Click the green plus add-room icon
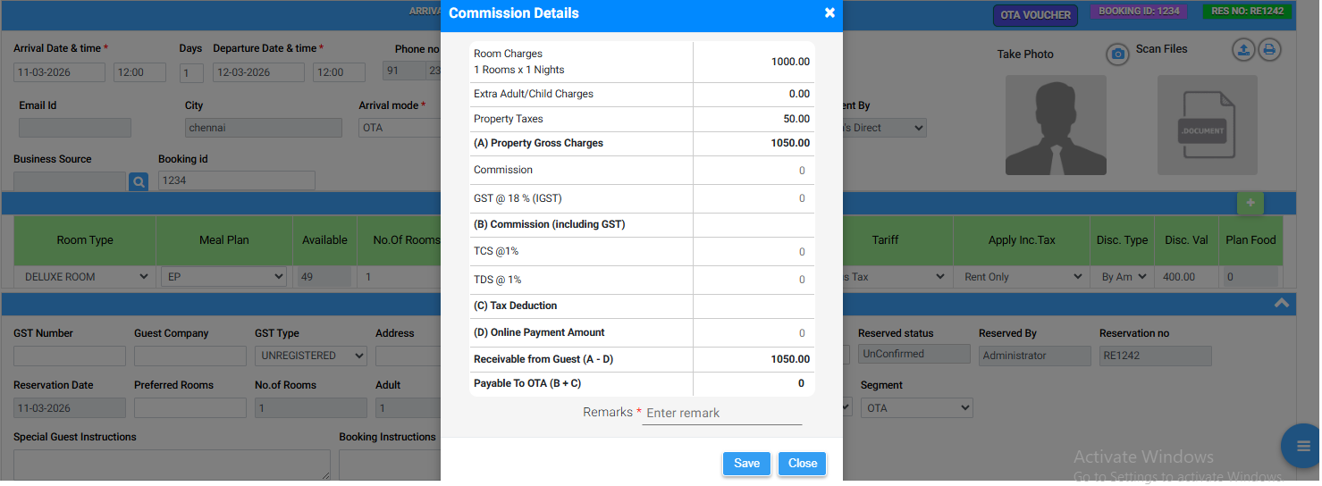The height and width of the screenshot is (486, 1322). (x=1250, y=204)
